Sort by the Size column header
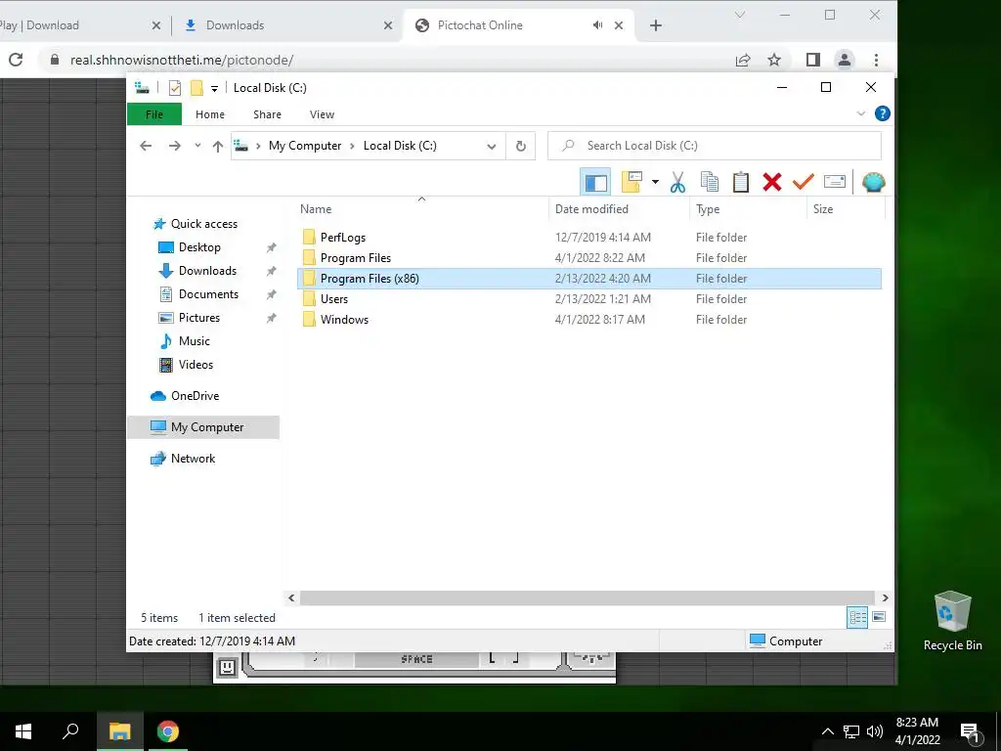The height and width of the screenshot is (751, 1001). pyautogui.click(x=846, y=209)
